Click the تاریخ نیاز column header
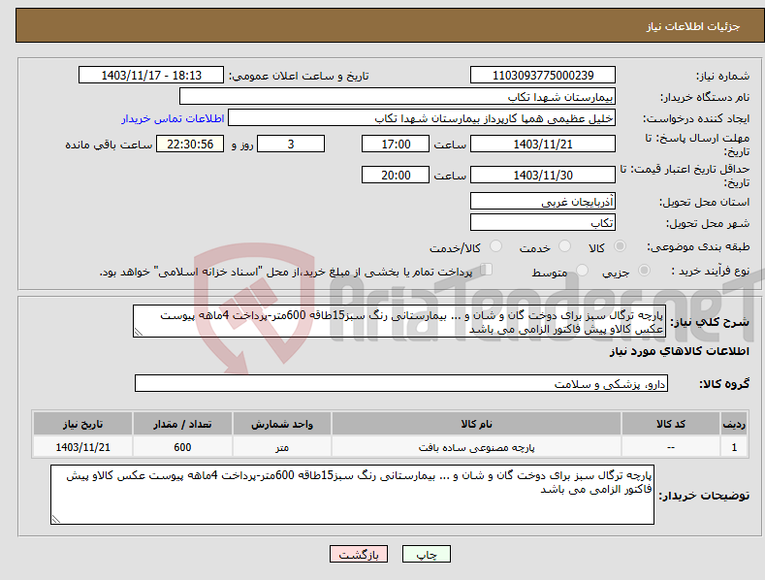The image size is (765, 580). 83,424
